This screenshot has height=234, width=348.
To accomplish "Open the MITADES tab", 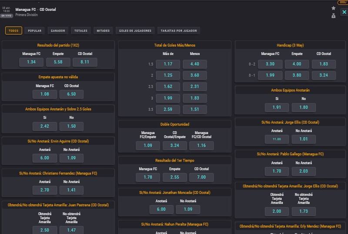I will (103, 30).
